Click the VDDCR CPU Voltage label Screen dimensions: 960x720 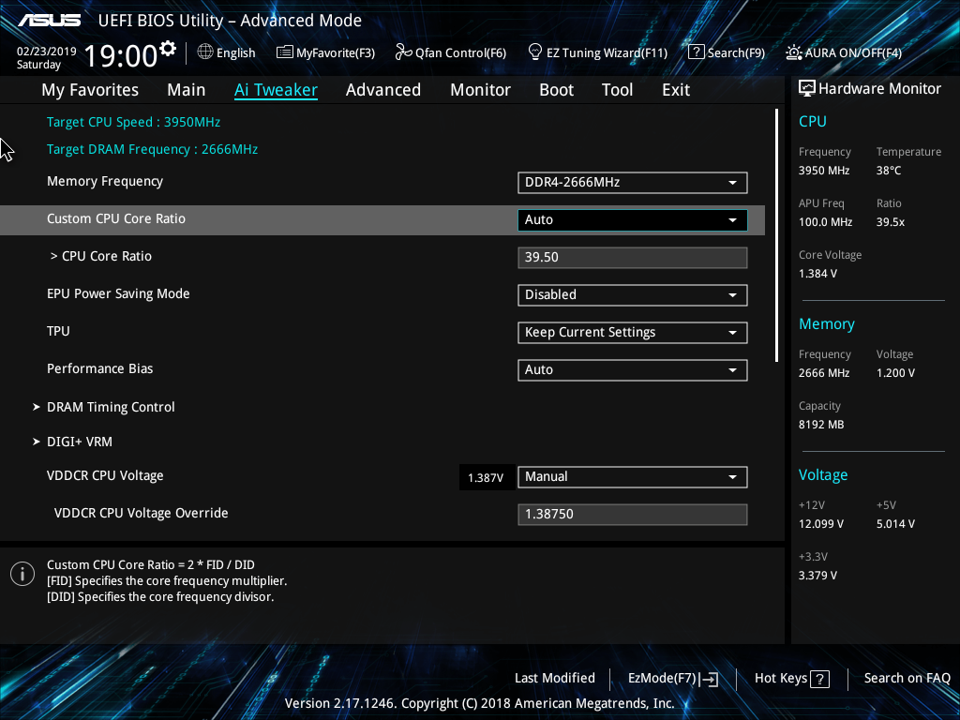tap(105, 475)
